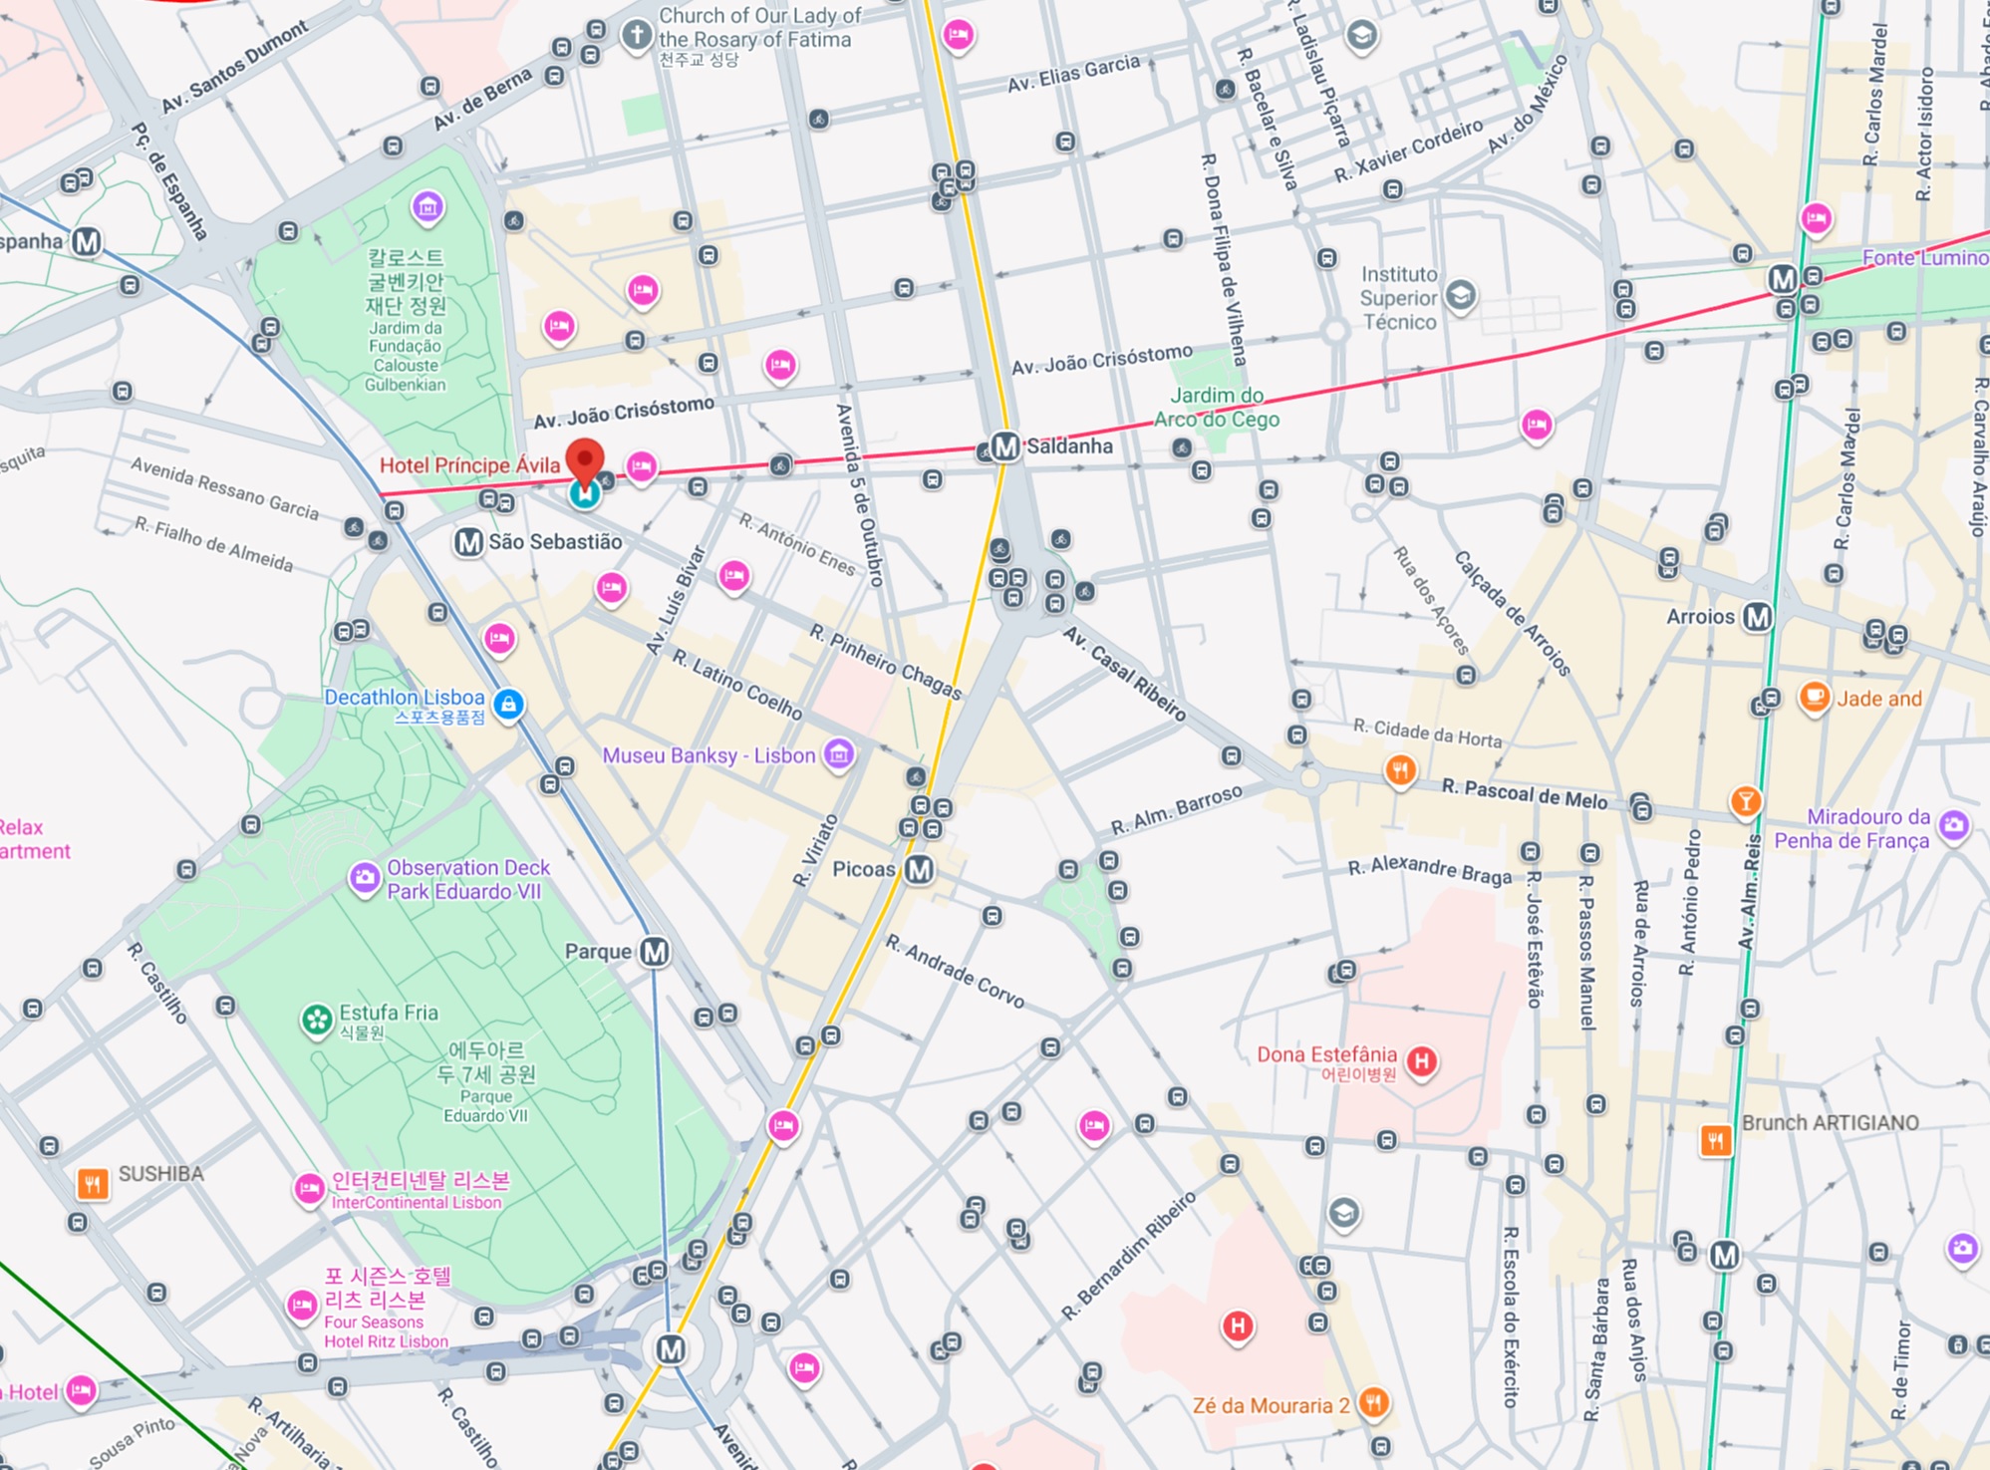
Task: Click the SUSHIBA restaurant icon
Action: (x=93, y=1183)
